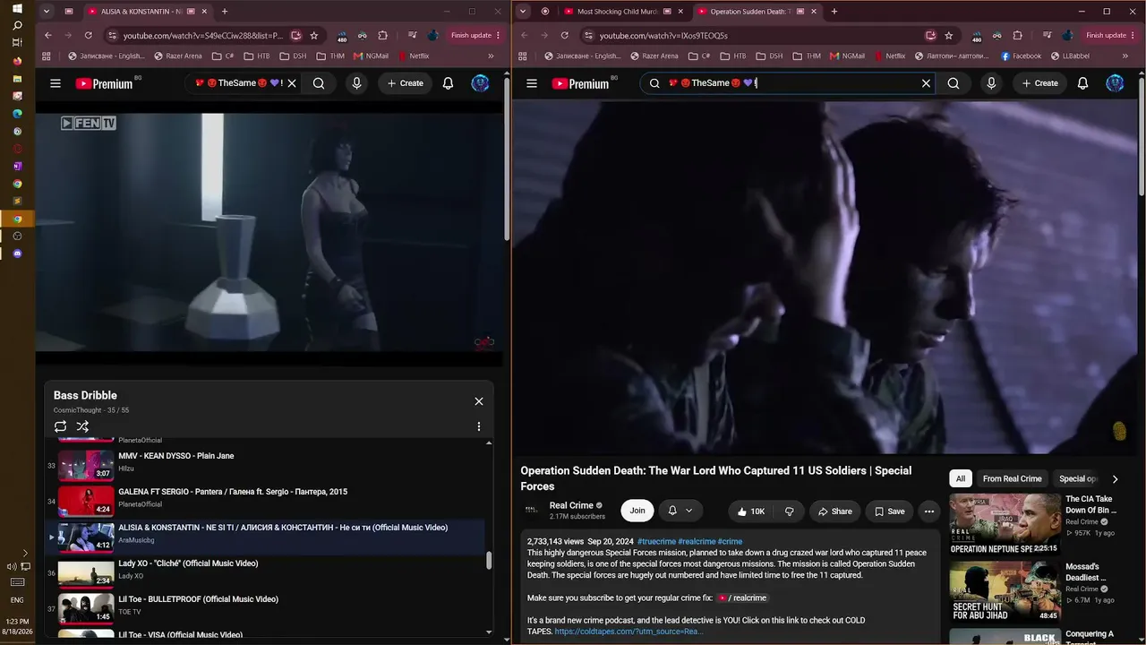Bookmark the page in left window's address bar
Image resolution: width=1146 pixels, height=645 pixels.
click(x=314, y=36)
